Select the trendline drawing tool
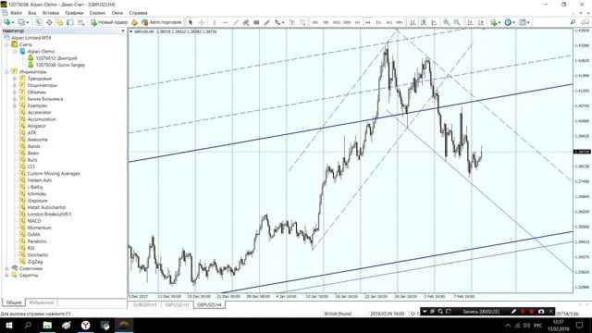This screenshot has width=592, height=333. click(x=236, y=22)
